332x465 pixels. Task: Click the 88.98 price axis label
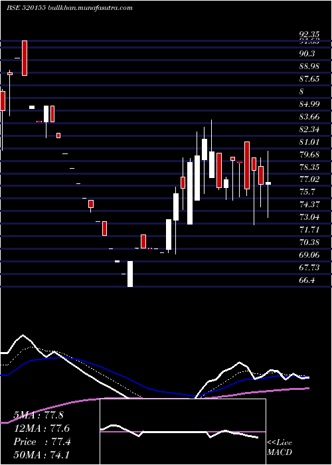(309, 66)
